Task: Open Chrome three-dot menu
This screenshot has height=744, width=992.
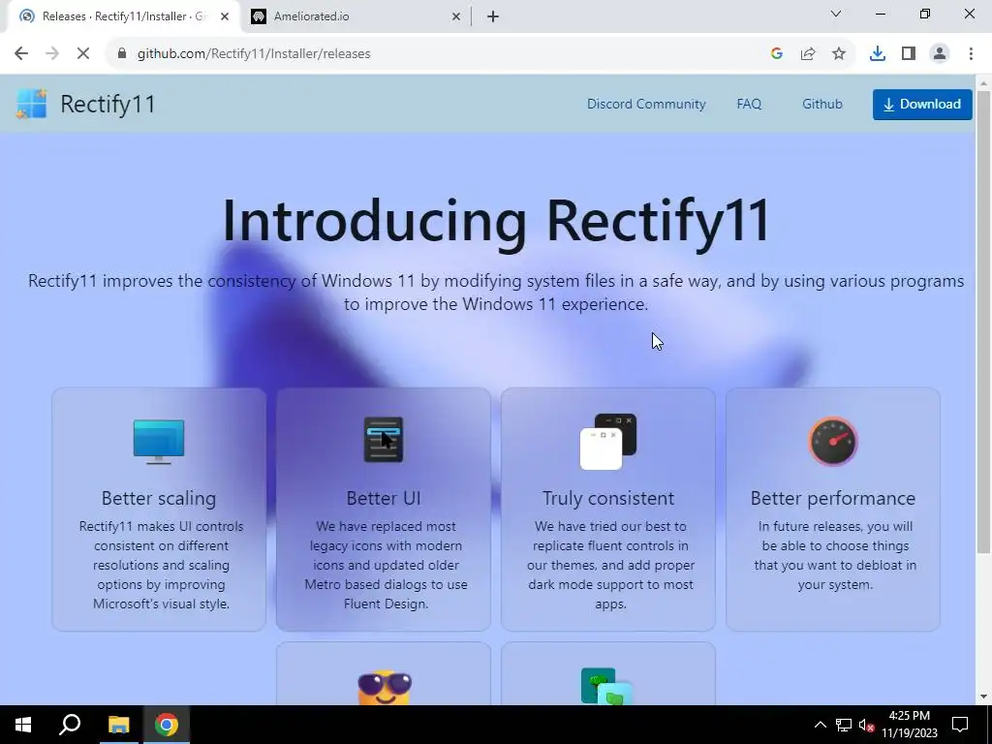Action: tap(971, 54)
